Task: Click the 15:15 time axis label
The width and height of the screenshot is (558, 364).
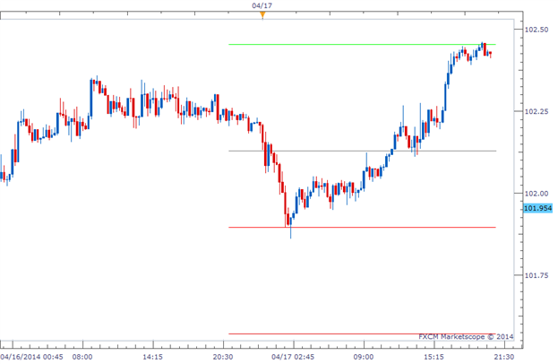Action: 434,357
